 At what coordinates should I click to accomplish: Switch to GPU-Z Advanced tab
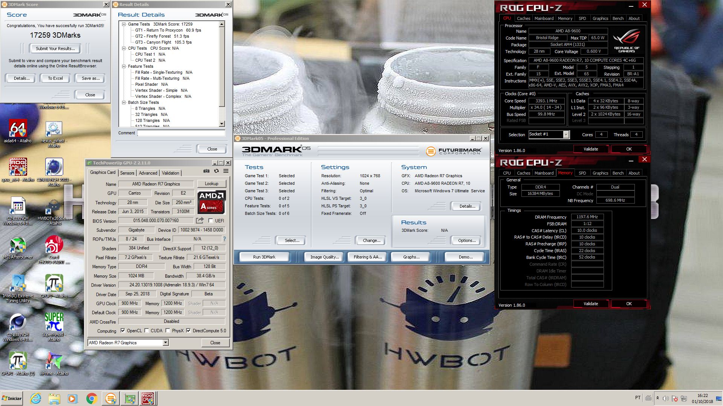pos(148,173)
